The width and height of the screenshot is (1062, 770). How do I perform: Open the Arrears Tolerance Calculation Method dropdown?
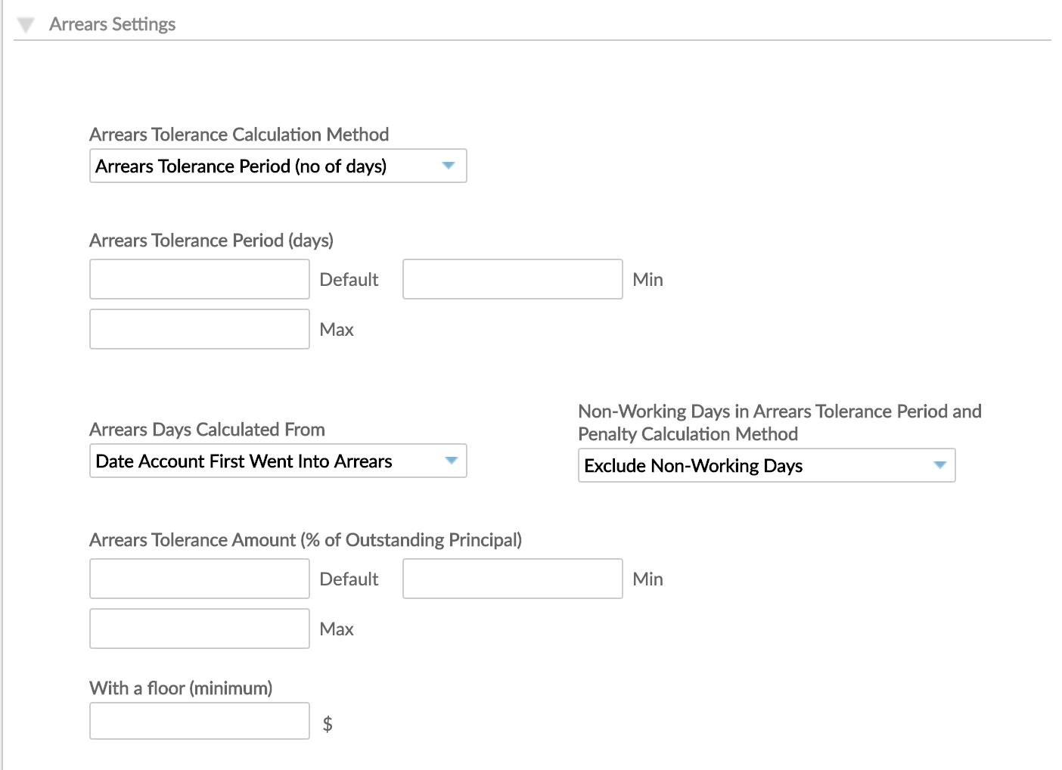coord(278,166)
